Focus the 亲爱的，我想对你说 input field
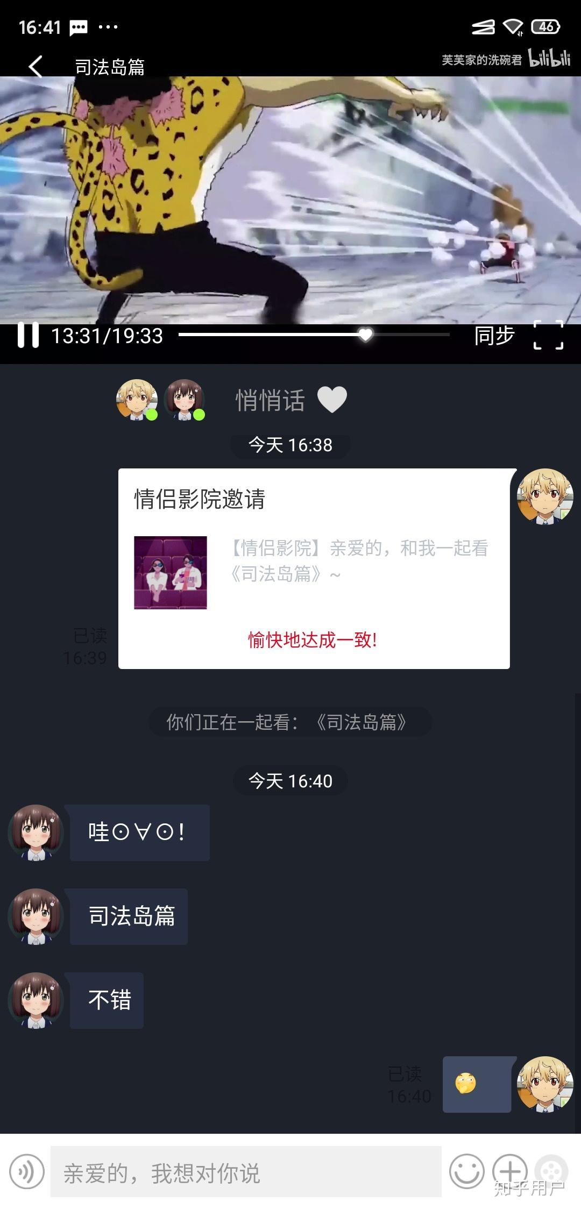The image size is (581, 1209). (x=246, y=1171)
